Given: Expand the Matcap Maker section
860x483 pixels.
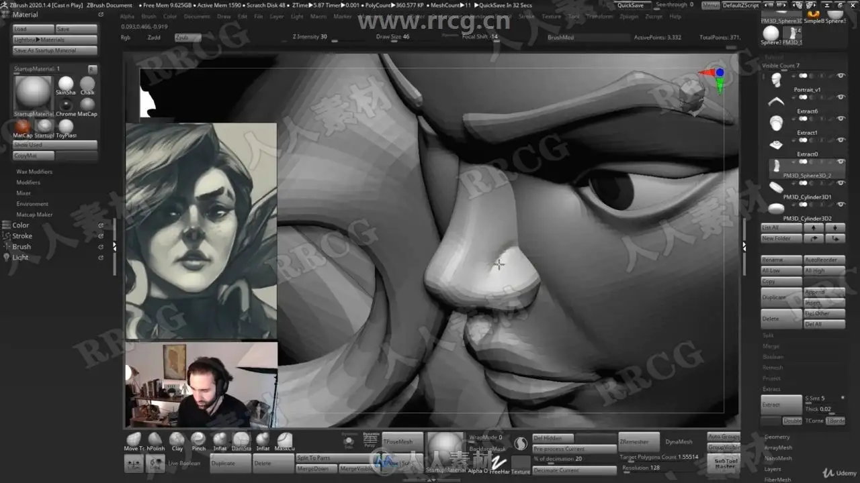Looking at the screenshot, I should coord(35,215).
